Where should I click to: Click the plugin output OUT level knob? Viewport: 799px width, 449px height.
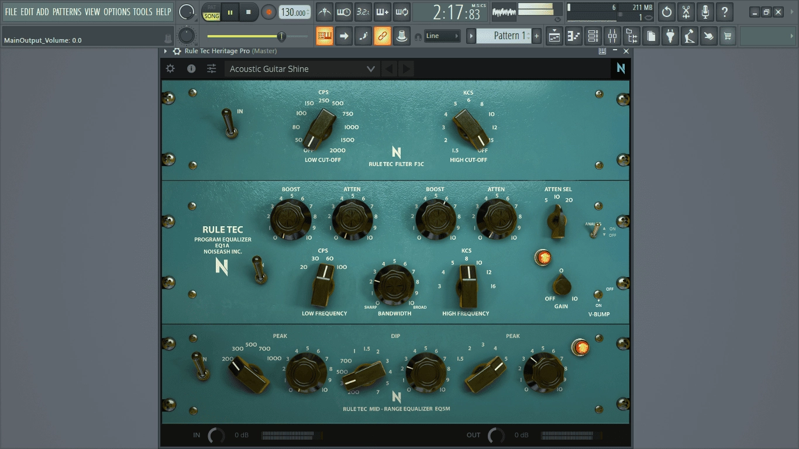point(496,435)
